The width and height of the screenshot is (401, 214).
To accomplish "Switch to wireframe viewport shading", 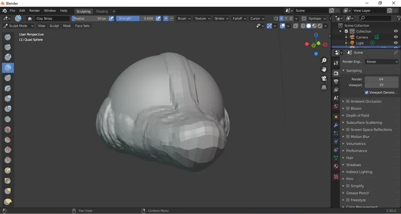I will pyautogui.click(x=303, y=26).
